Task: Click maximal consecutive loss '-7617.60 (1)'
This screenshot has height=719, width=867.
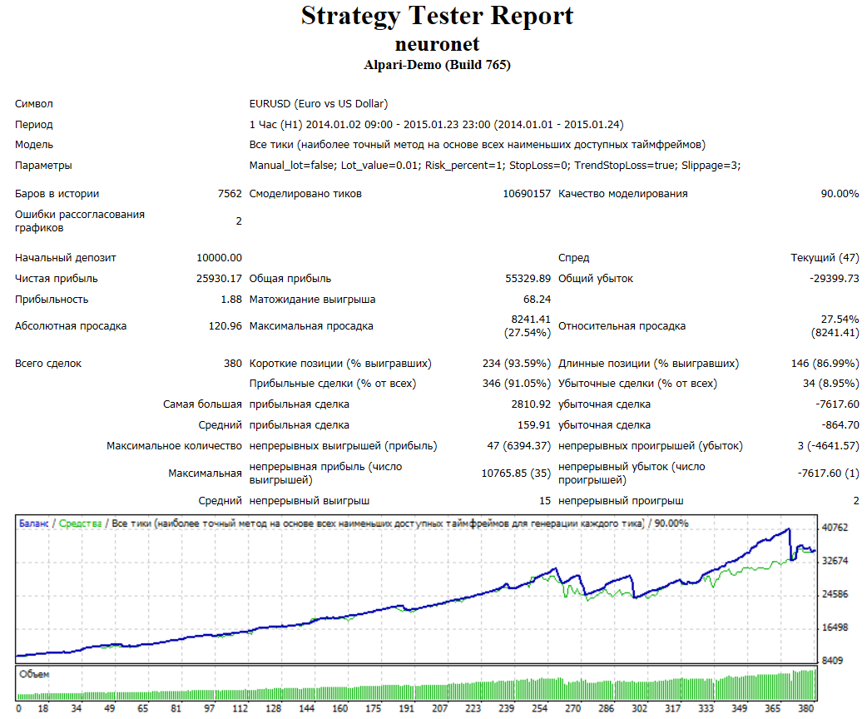Action: pyautogui.click(x=828, y=474)
